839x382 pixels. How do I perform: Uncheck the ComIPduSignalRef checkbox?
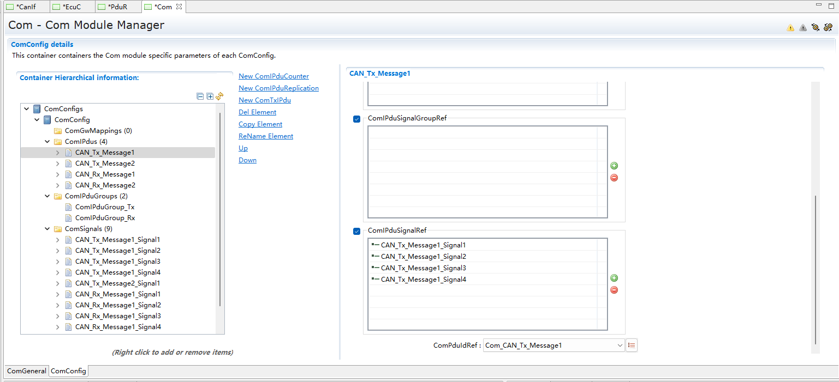coord(356,231)
